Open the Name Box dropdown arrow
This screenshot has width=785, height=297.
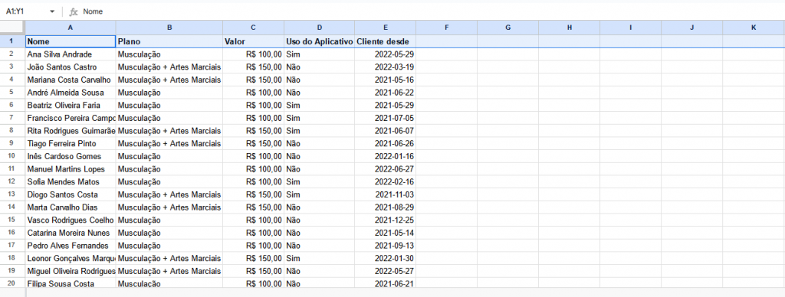[52, 11]
